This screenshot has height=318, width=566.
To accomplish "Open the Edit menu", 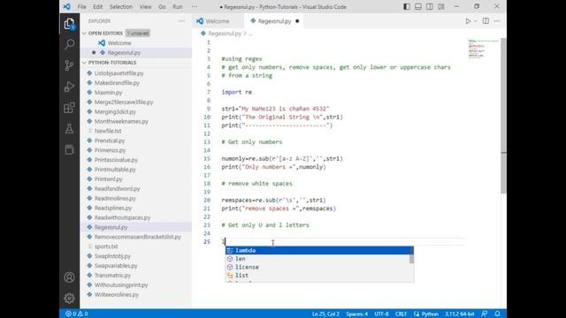I will pos(97,7).
